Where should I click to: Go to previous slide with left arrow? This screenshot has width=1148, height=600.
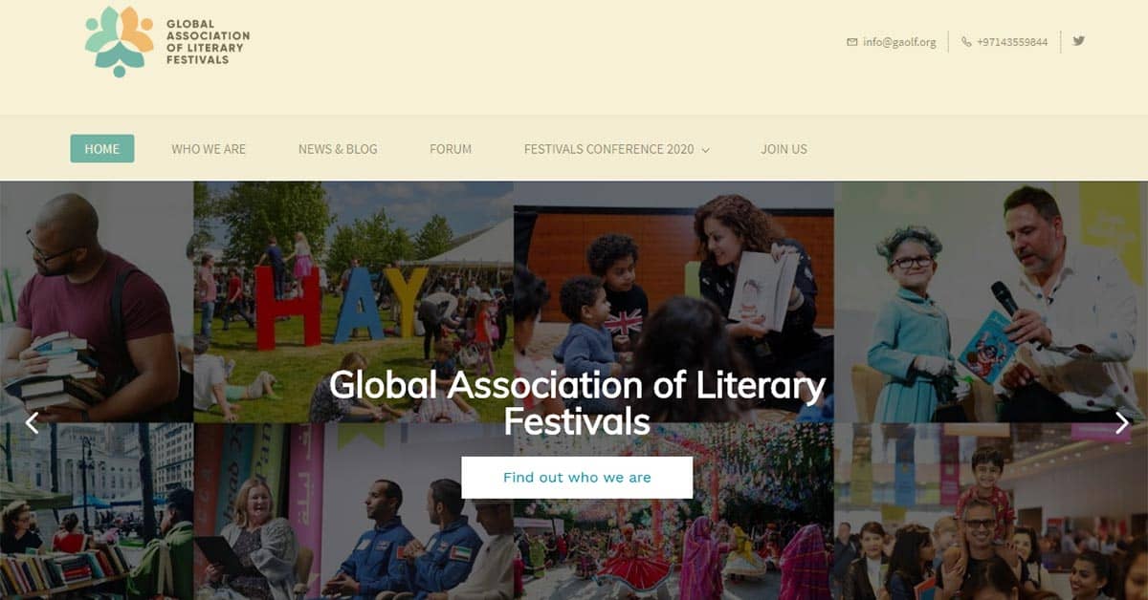click(x=32, y=422)
